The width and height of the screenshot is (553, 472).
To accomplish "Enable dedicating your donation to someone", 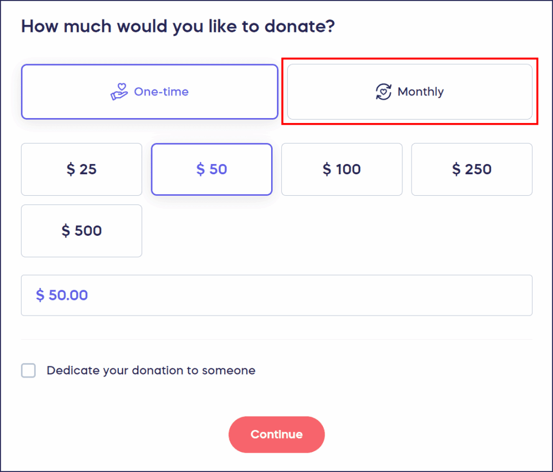I will pyautogui.click(x=28, y=371).
